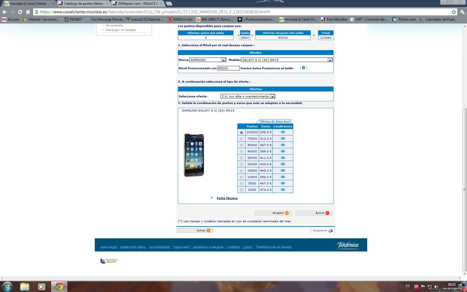467x292 pixels.
Task: Click the Confianza Online logo
Action: click(109, 261)
